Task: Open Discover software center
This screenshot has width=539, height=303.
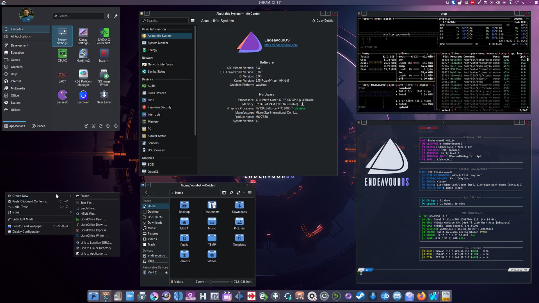Action: point(83,97)
